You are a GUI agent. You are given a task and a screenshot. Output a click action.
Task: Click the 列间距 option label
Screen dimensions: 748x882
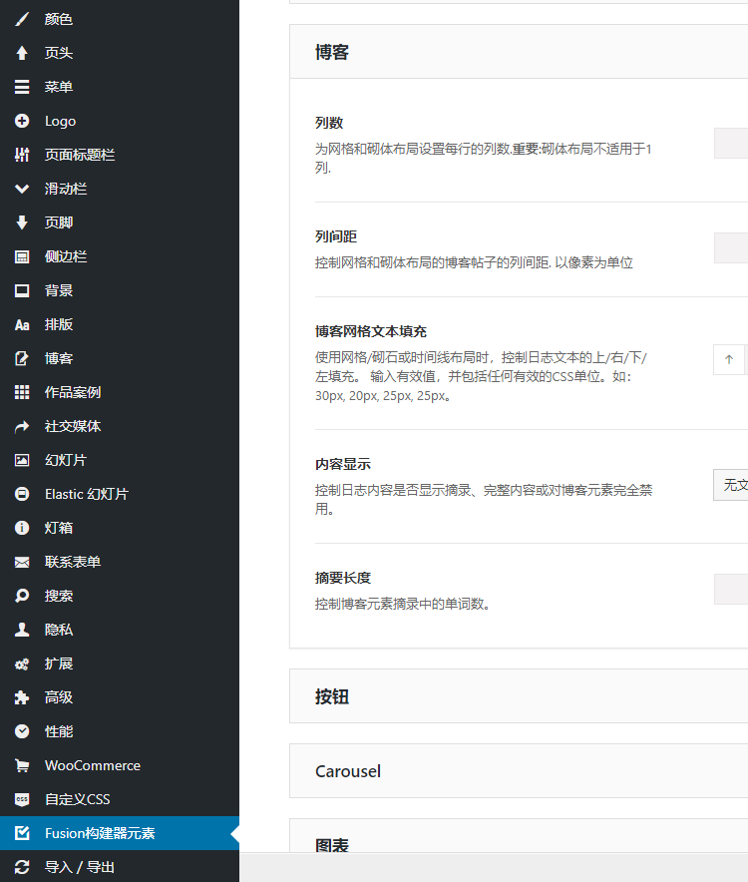coord(336,236)
